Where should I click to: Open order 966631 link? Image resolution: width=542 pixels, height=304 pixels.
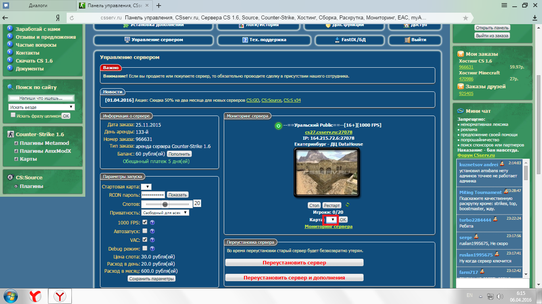pyautogui.click(x=466, y=67)
